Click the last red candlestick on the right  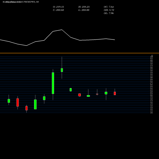115,93
